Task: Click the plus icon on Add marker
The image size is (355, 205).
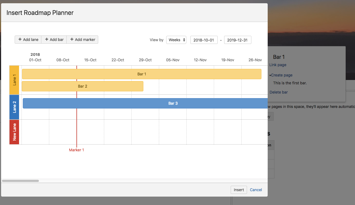Action: (72, 40)
